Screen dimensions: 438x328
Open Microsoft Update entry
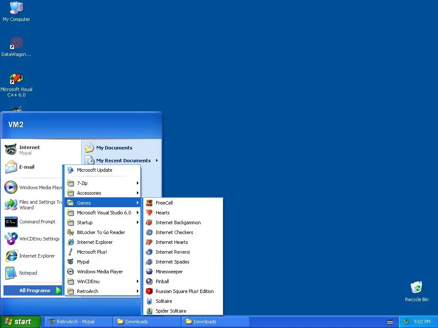103,170
